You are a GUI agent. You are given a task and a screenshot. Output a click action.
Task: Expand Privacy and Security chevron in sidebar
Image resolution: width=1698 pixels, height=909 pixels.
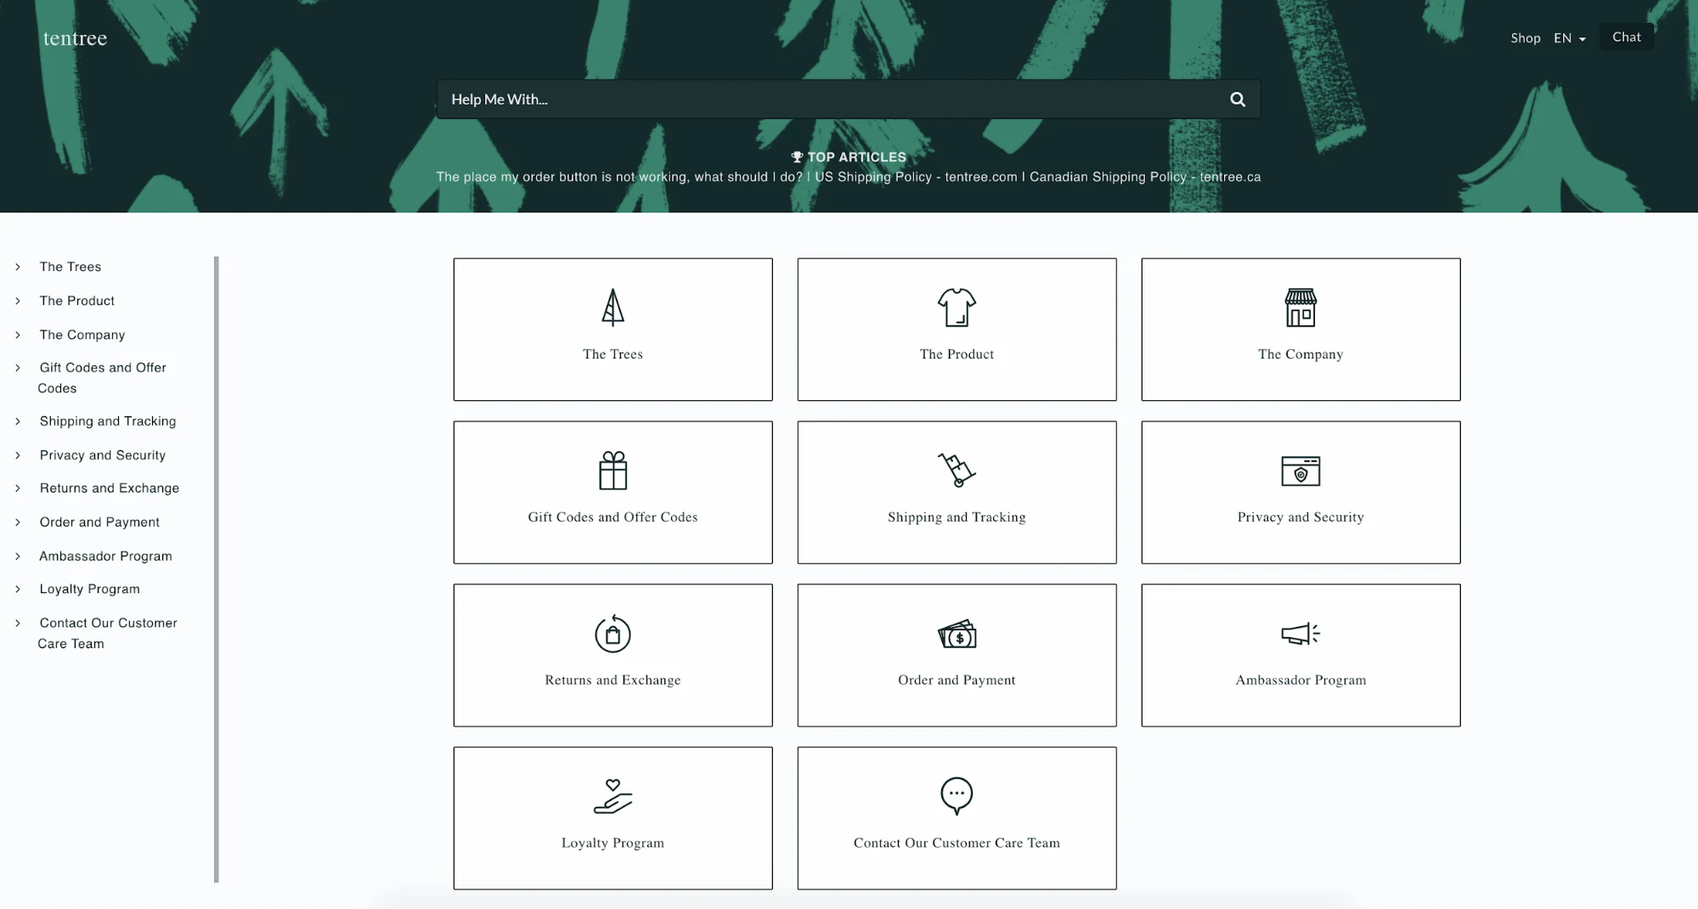click(18, 455)
